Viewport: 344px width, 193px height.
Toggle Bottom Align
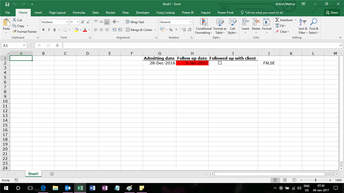pos(106,22)
